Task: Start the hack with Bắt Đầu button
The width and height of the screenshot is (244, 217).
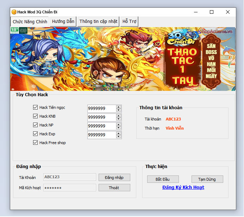Action: [x=163, y=179]
